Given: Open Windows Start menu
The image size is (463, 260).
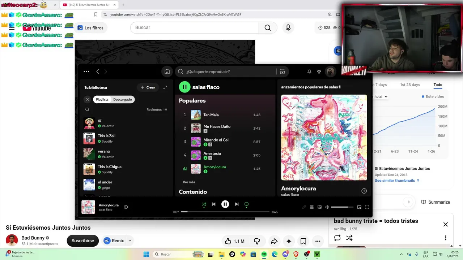Looking at the screenshot, I should point(146,254).
